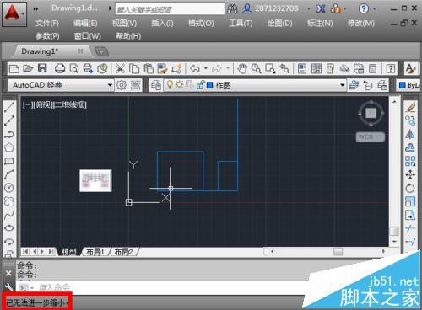Viewport: 422px width, 310px height.
Task: Select the Offset modify tool
Action: click(410, 147)
